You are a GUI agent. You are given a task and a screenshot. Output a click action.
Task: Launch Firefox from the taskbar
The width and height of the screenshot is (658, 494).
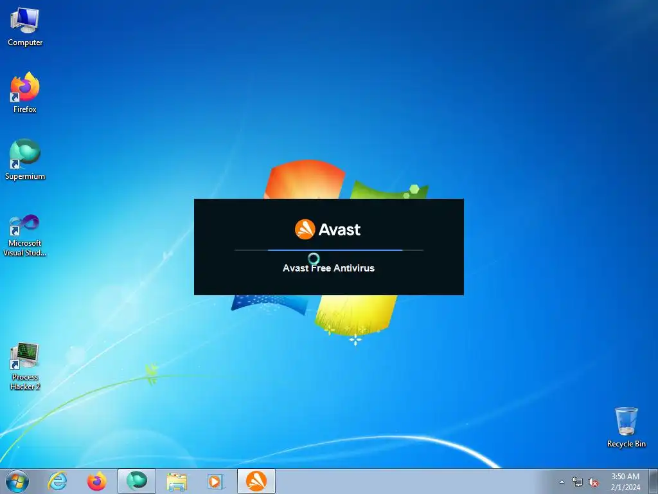[x=96, y=481]
